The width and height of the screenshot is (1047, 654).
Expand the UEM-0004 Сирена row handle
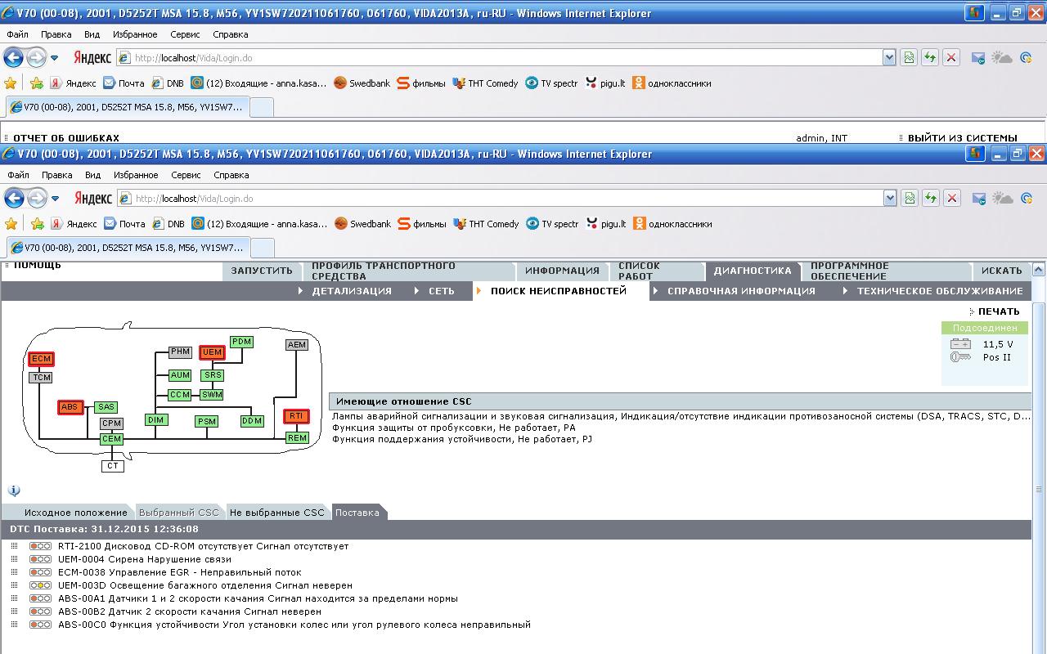point(15,559)
